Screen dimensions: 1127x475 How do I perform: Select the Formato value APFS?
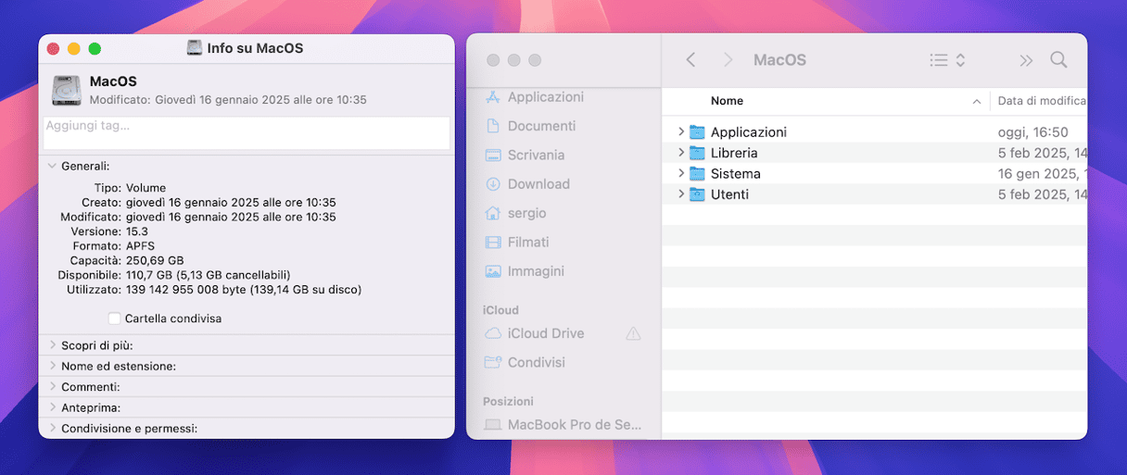[x=141, y=246]
